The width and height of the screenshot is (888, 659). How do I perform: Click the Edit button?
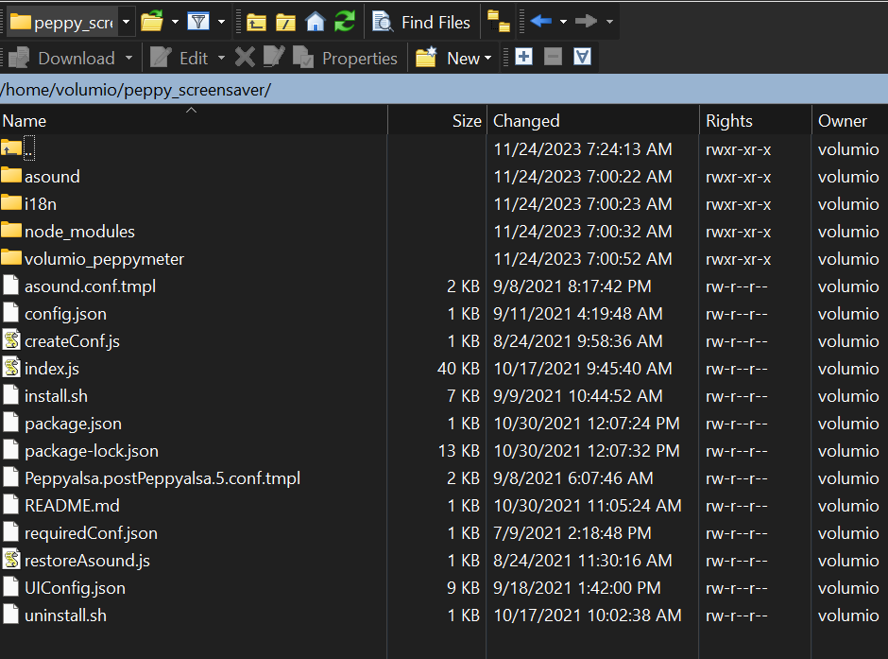coord(179,58)
